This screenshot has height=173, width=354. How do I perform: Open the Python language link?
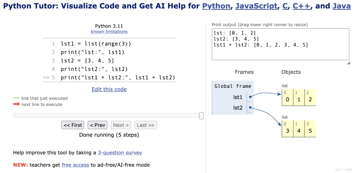pos(216,6)
